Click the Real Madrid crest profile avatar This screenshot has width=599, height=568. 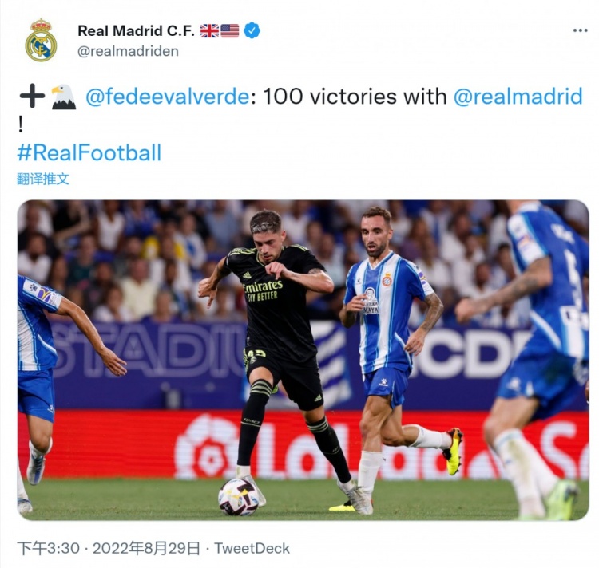41,41
